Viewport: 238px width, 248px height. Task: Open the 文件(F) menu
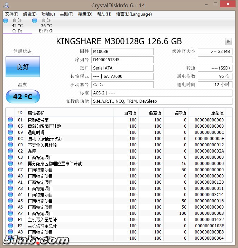coord(11,14)
